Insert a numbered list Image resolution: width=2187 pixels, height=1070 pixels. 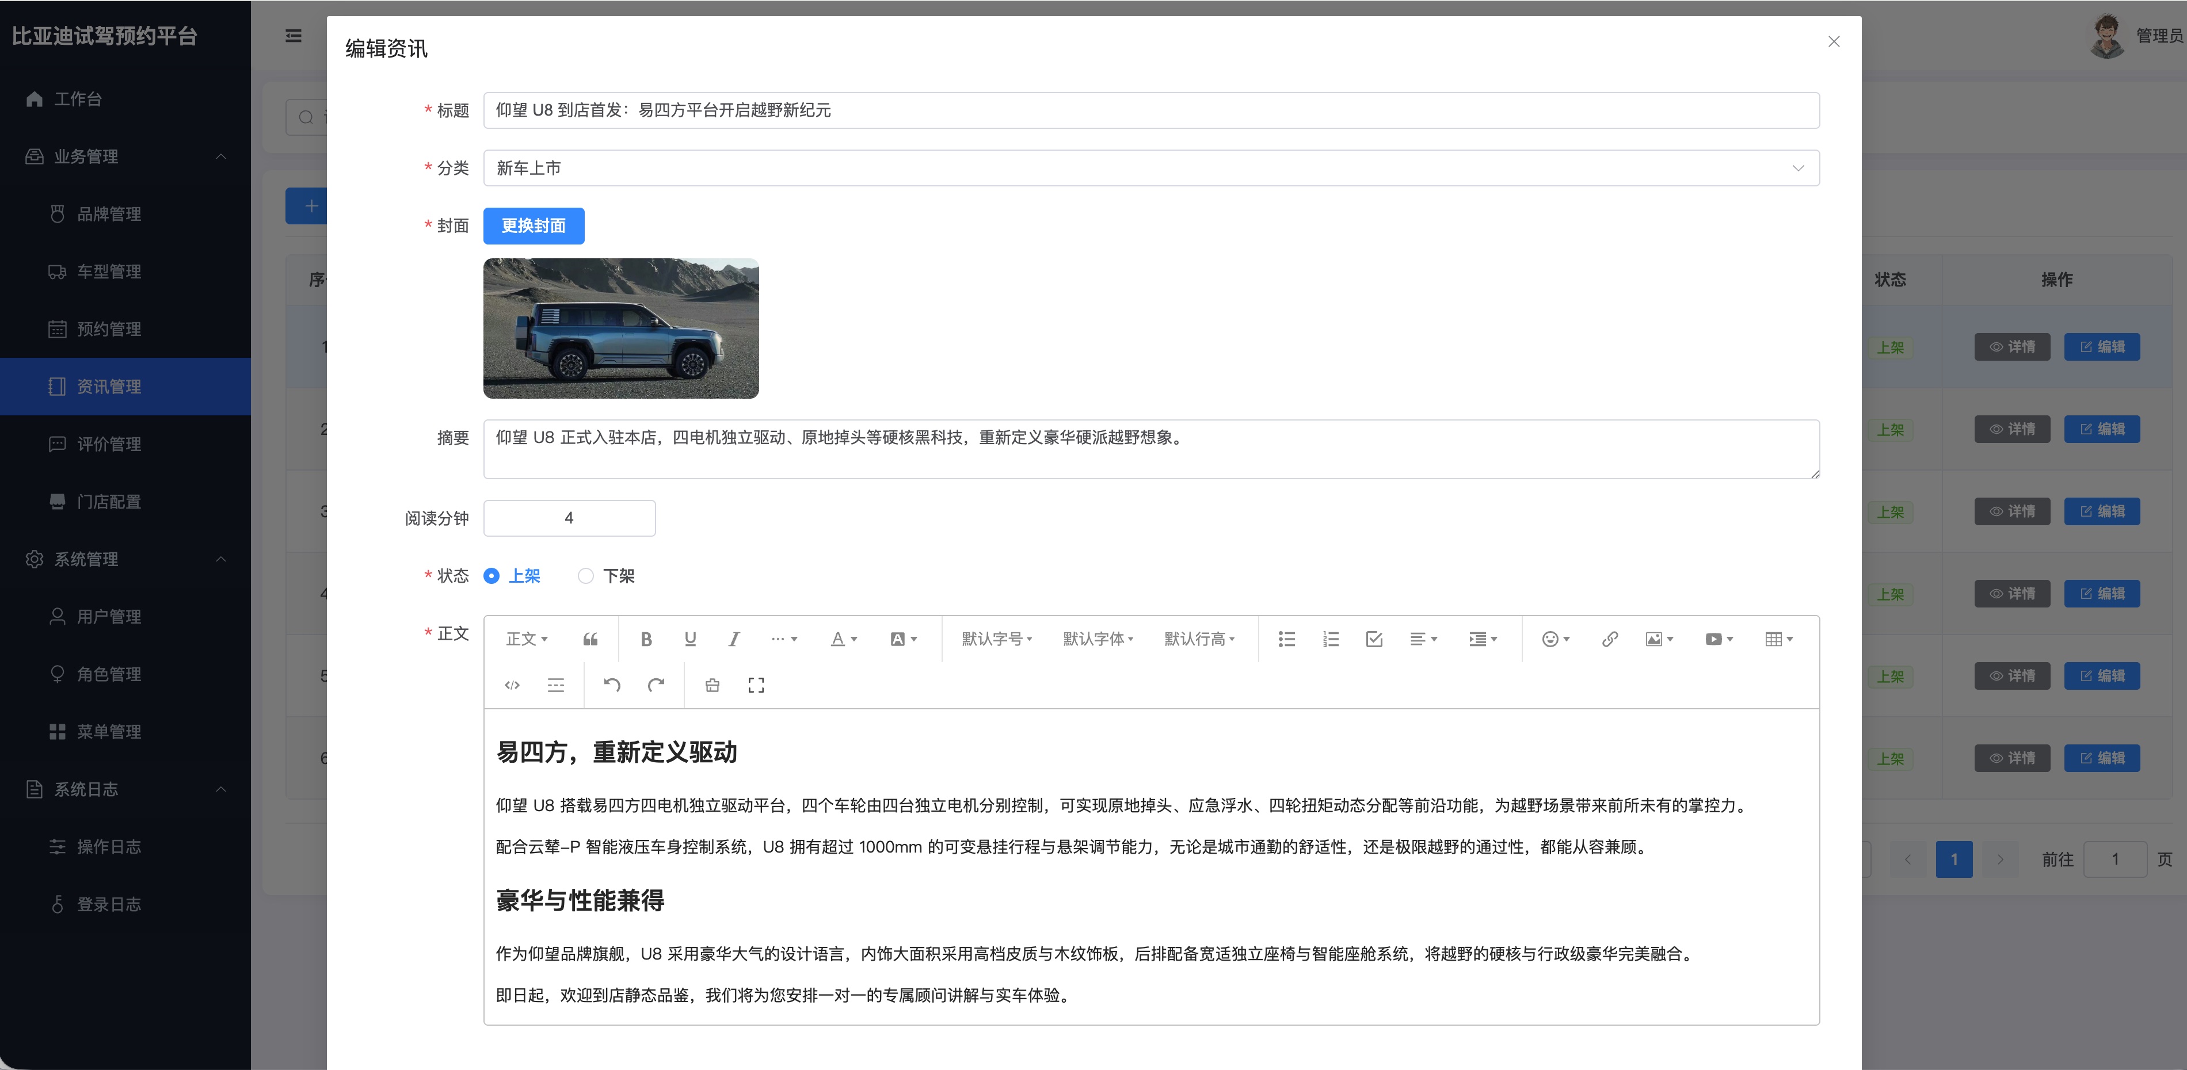[1331, 639]
